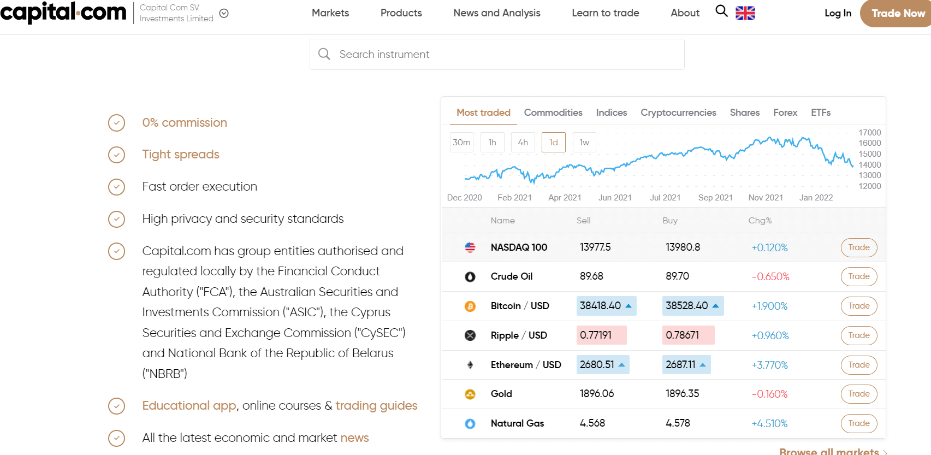Switch to the Commodities tab
The height and width of the screenshot is (455, 931).
click(553, 113)
